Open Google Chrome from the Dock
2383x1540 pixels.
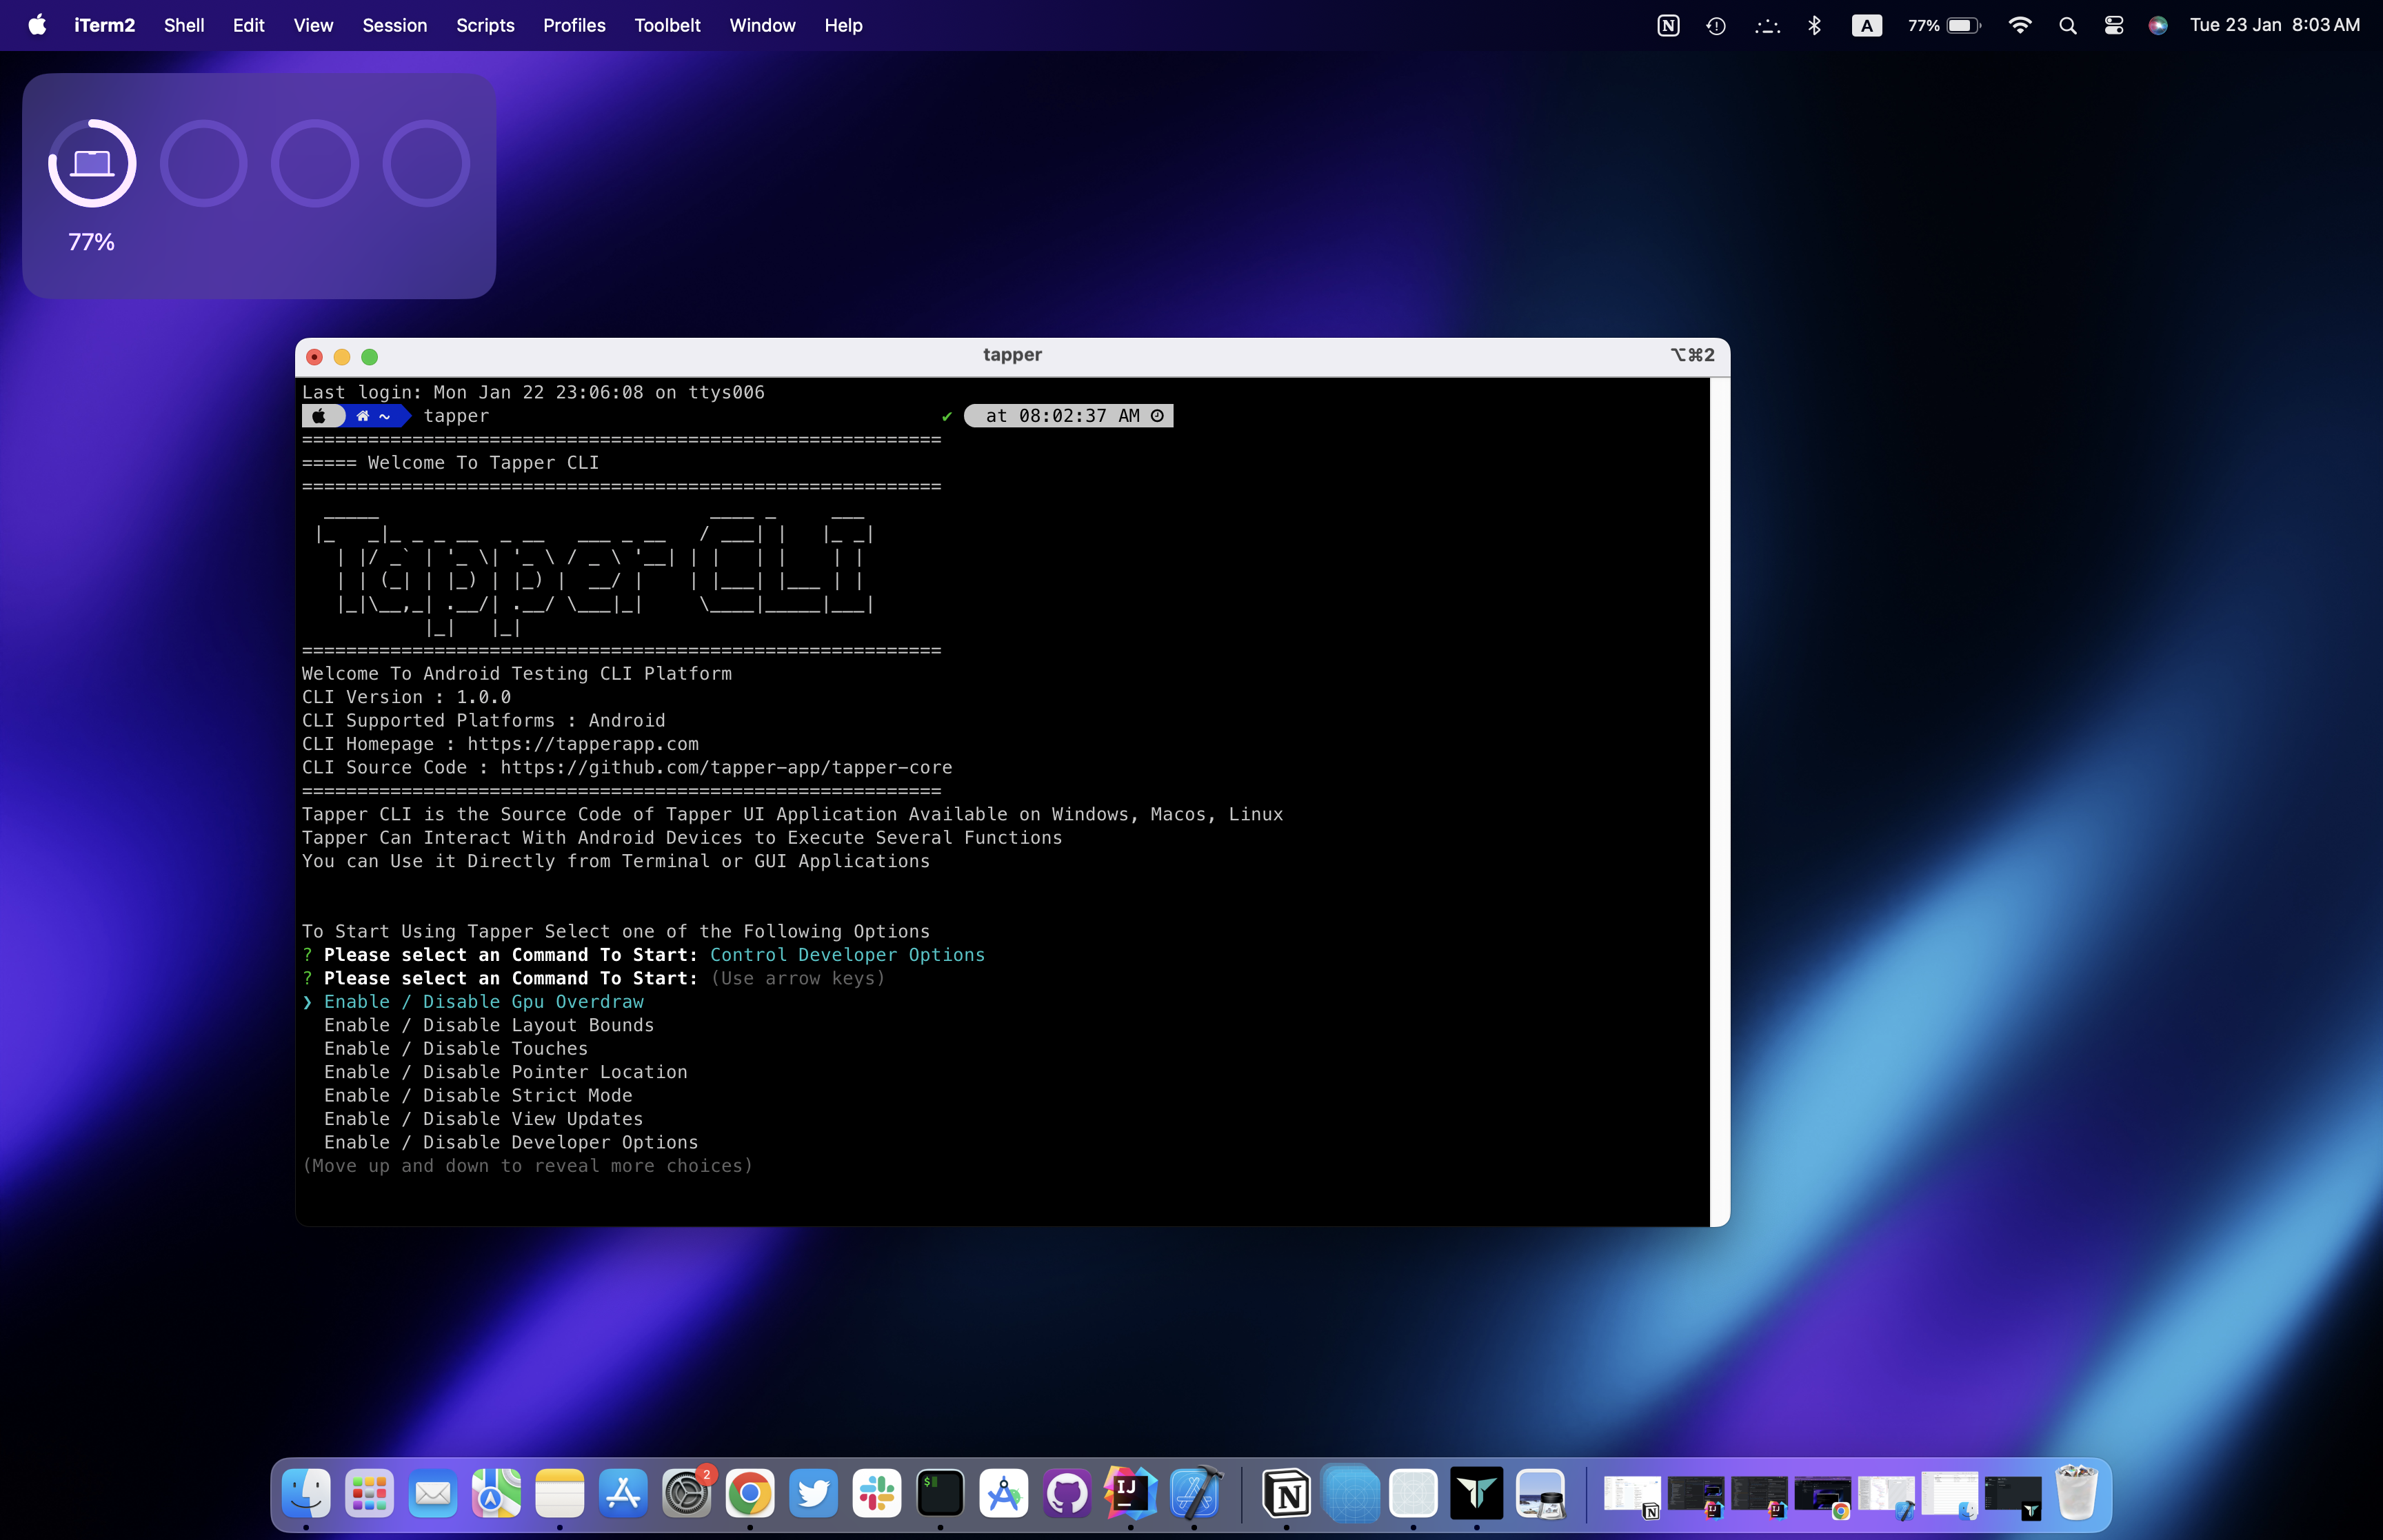[750, 1494]
